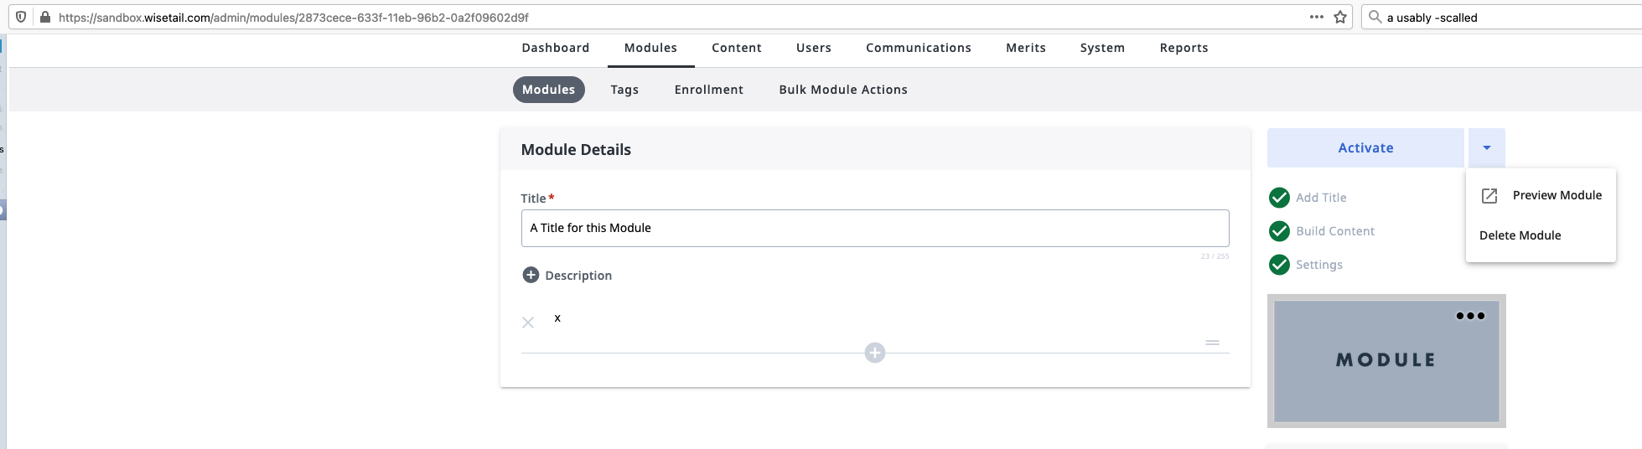
Task: Go to the Users section
Action: 814,48
